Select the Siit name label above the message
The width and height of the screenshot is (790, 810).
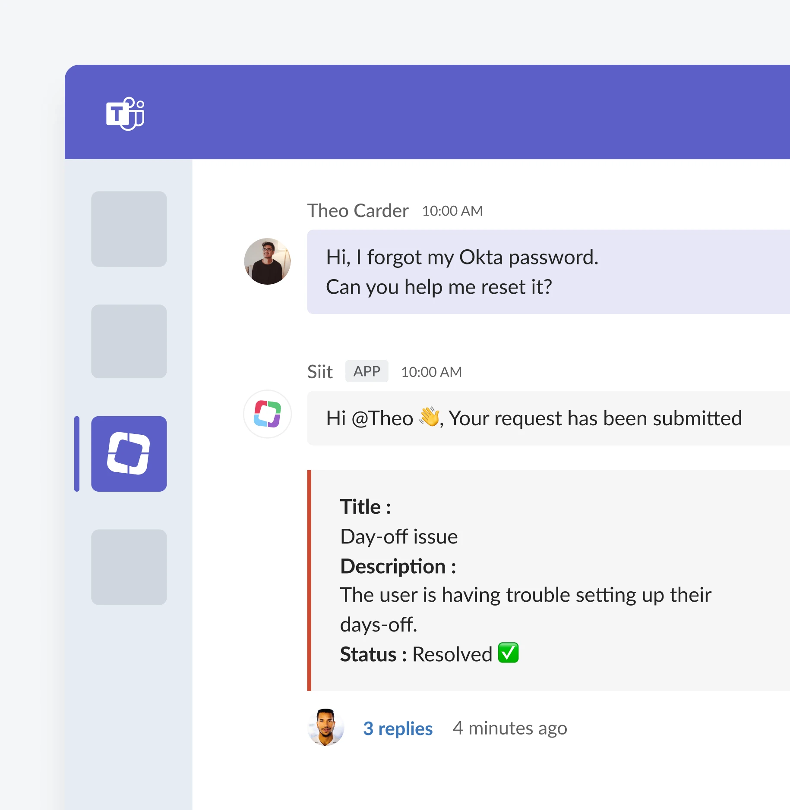pyautogui.click(x=320, y=371)
